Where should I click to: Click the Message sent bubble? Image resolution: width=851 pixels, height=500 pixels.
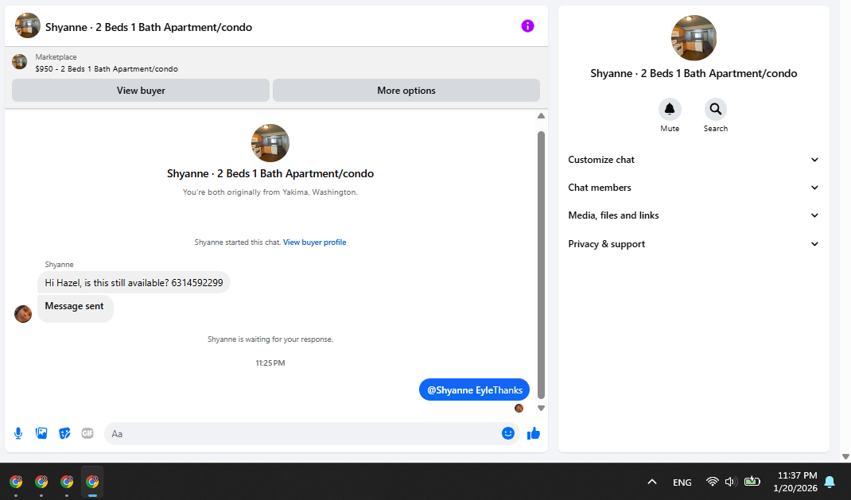click(76, 308)
